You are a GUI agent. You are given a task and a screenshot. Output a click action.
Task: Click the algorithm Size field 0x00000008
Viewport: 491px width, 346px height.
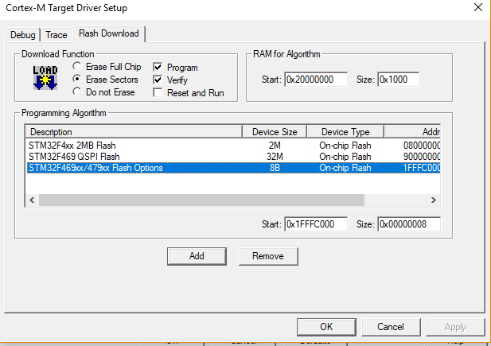[x=409, y=224]
